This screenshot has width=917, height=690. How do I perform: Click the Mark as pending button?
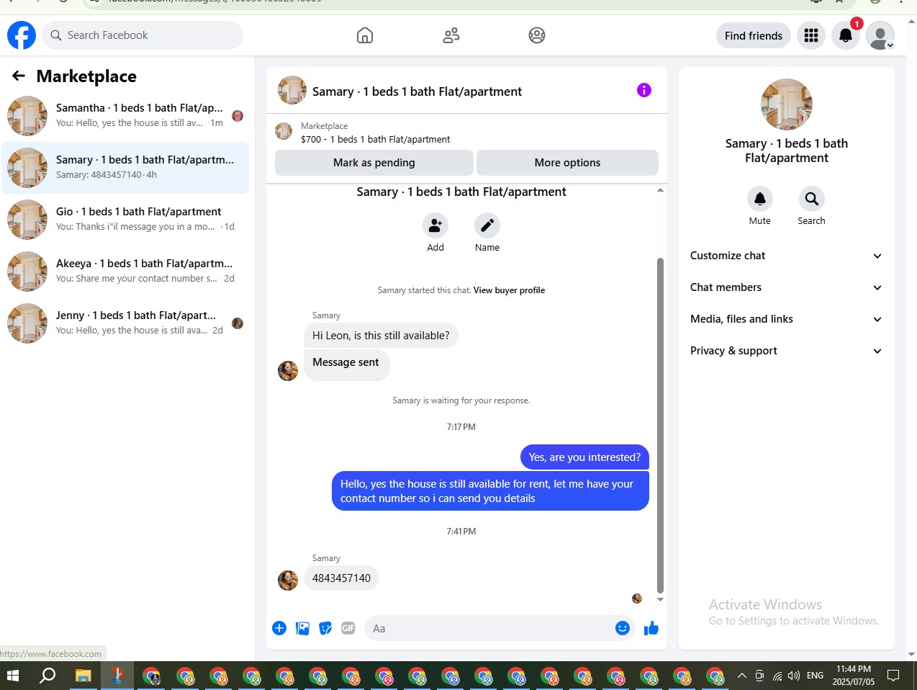374,163
